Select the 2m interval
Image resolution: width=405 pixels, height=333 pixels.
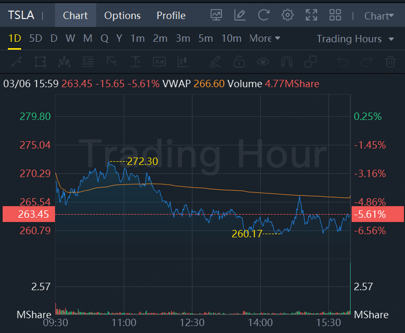tap(160, 38)
